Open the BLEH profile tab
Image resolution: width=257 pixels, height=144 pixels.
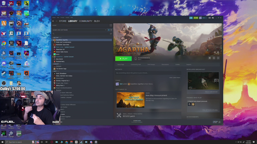(x=97, y=21)
